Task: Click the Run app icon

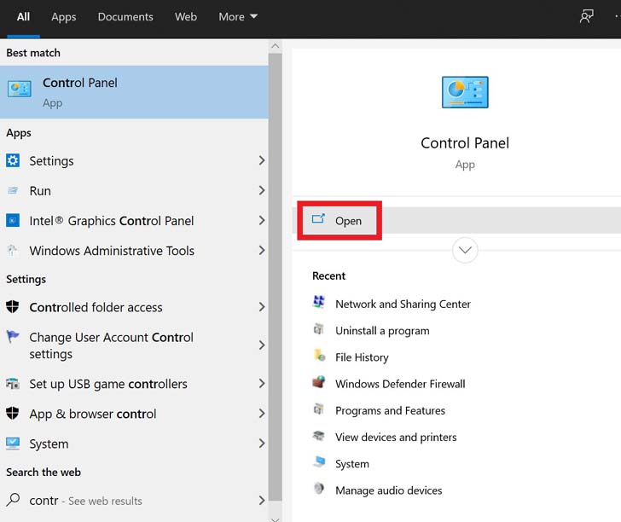Action: pos(13,190)
